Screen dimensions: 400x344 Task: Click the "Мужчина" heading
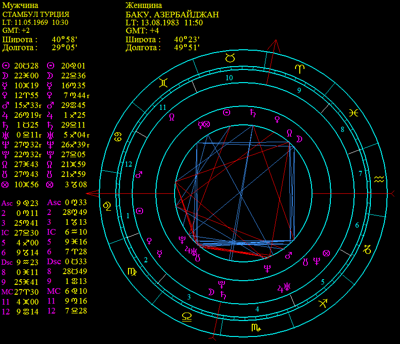(20, 6)
